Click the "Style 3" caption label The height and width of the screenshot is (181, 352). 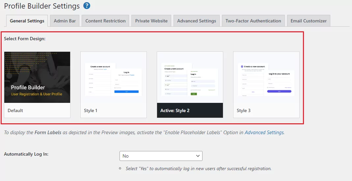(244, 110)
